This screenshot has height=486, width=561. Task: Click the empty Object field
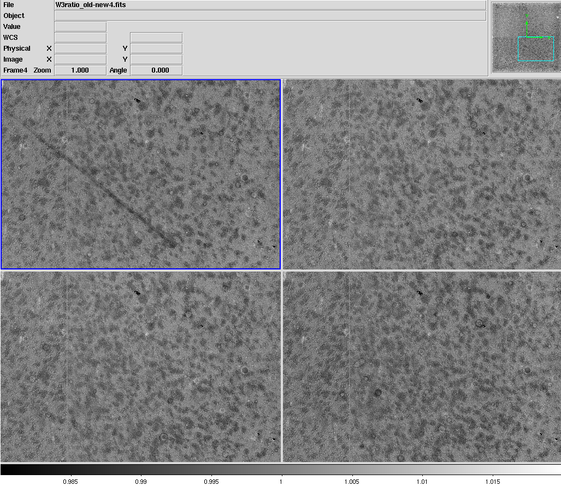pyautogui.click(x=270, y=16)
